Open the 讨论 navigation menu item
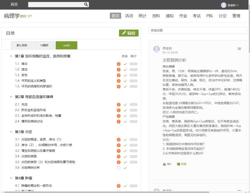 (223, 16)
